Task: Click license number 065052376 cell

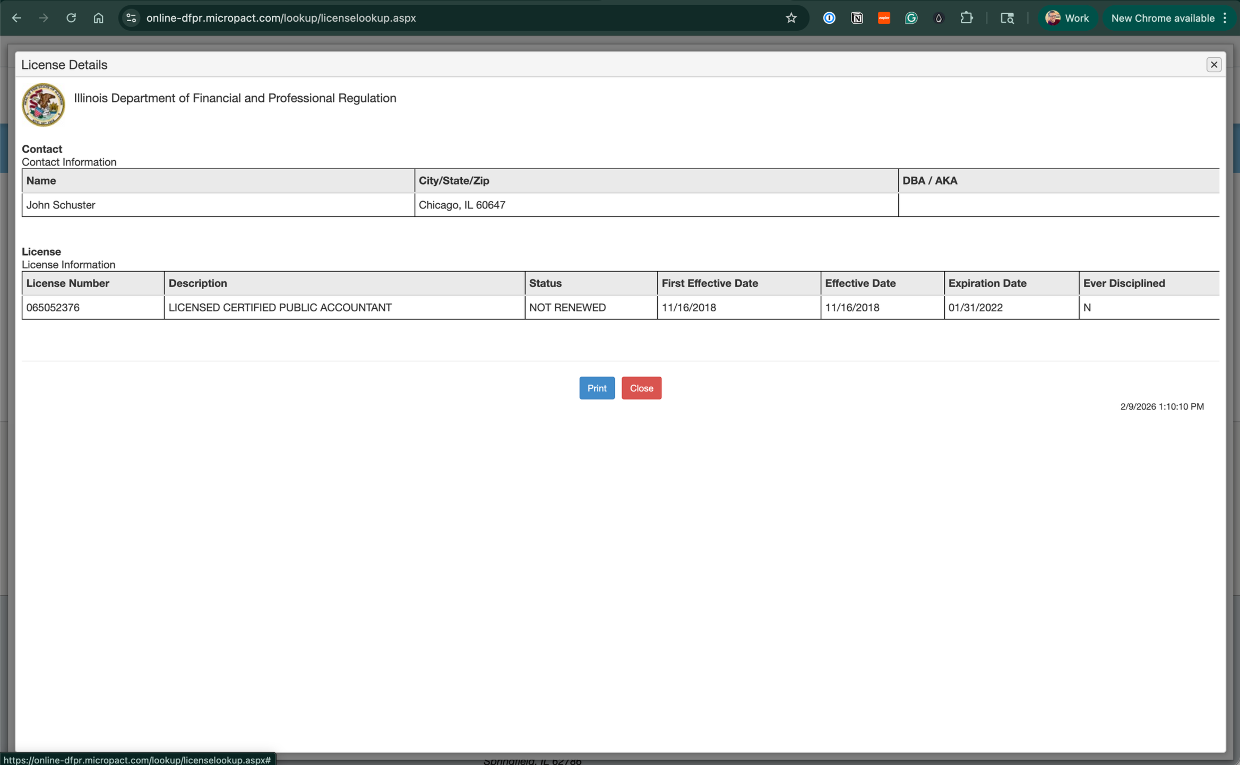Action: tap(53, 308)
